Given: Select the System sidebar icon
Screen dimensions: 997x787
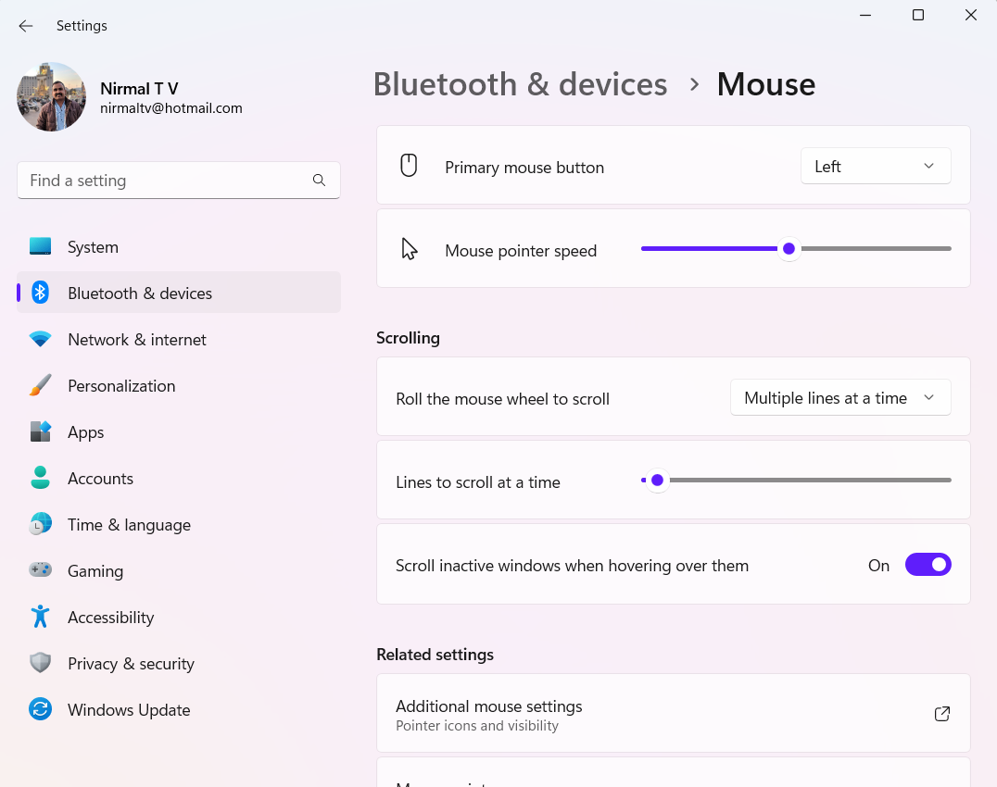Looking at the screenshot, I should pos(41,246).
